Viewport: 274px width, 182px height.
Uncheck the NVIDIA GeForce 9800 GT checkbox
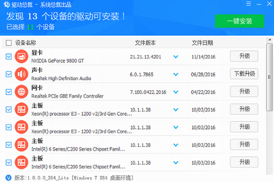pyautogui.click(x=9, y=57)
